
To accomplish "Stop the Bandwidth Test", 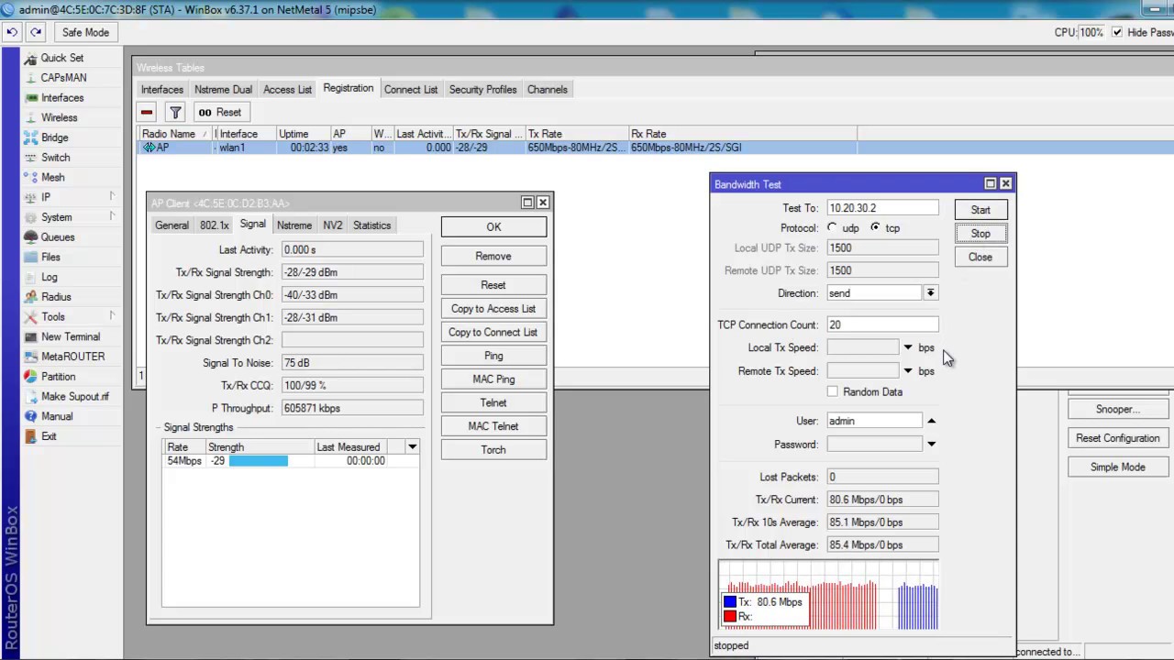I will [980, 234].
